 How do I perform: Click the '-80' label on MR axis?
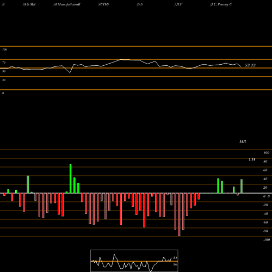[265, 231]
